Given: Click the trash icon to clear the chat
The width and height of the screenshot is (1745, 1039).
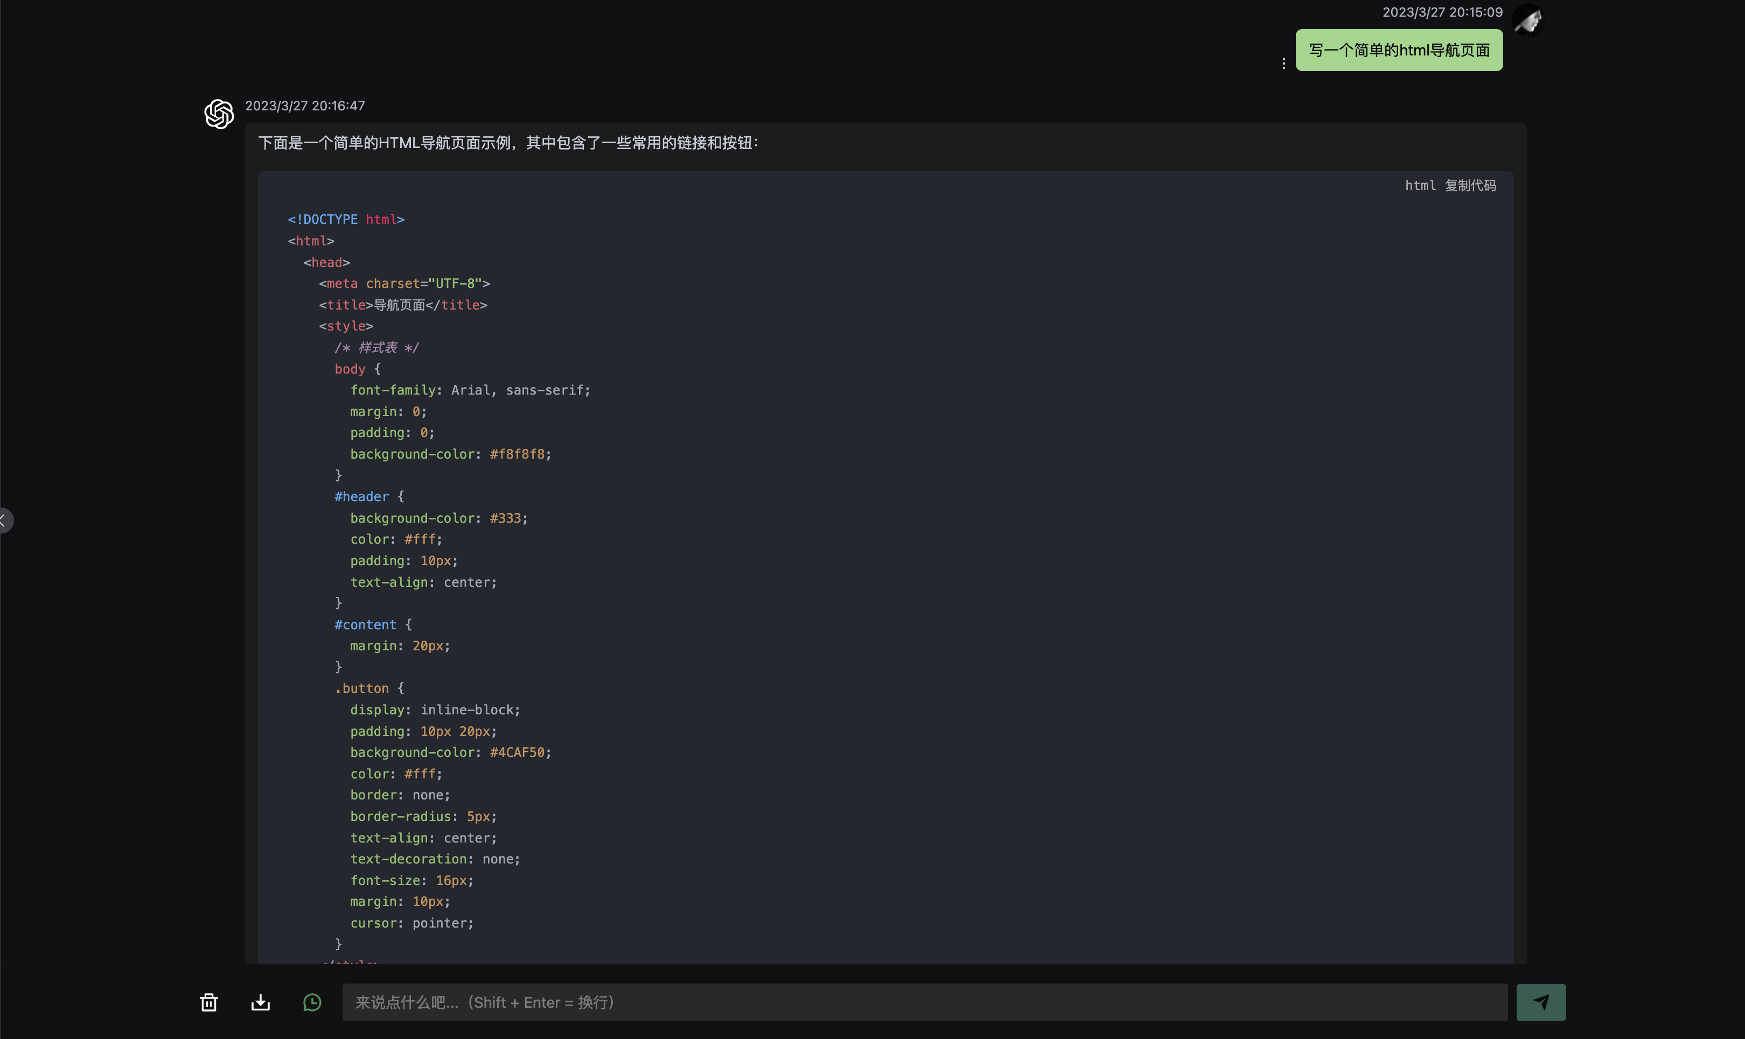Looking at the screenshot, I should tap(208, 1002).
